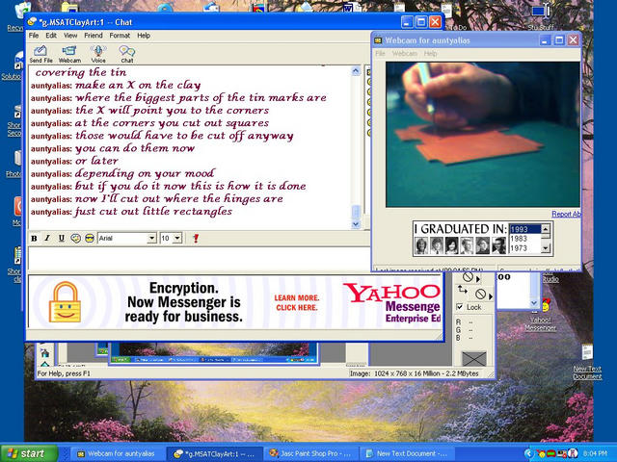Select 1973 in graduation year list
Viewport: 617px width, 462px height.
coord(524,248)
